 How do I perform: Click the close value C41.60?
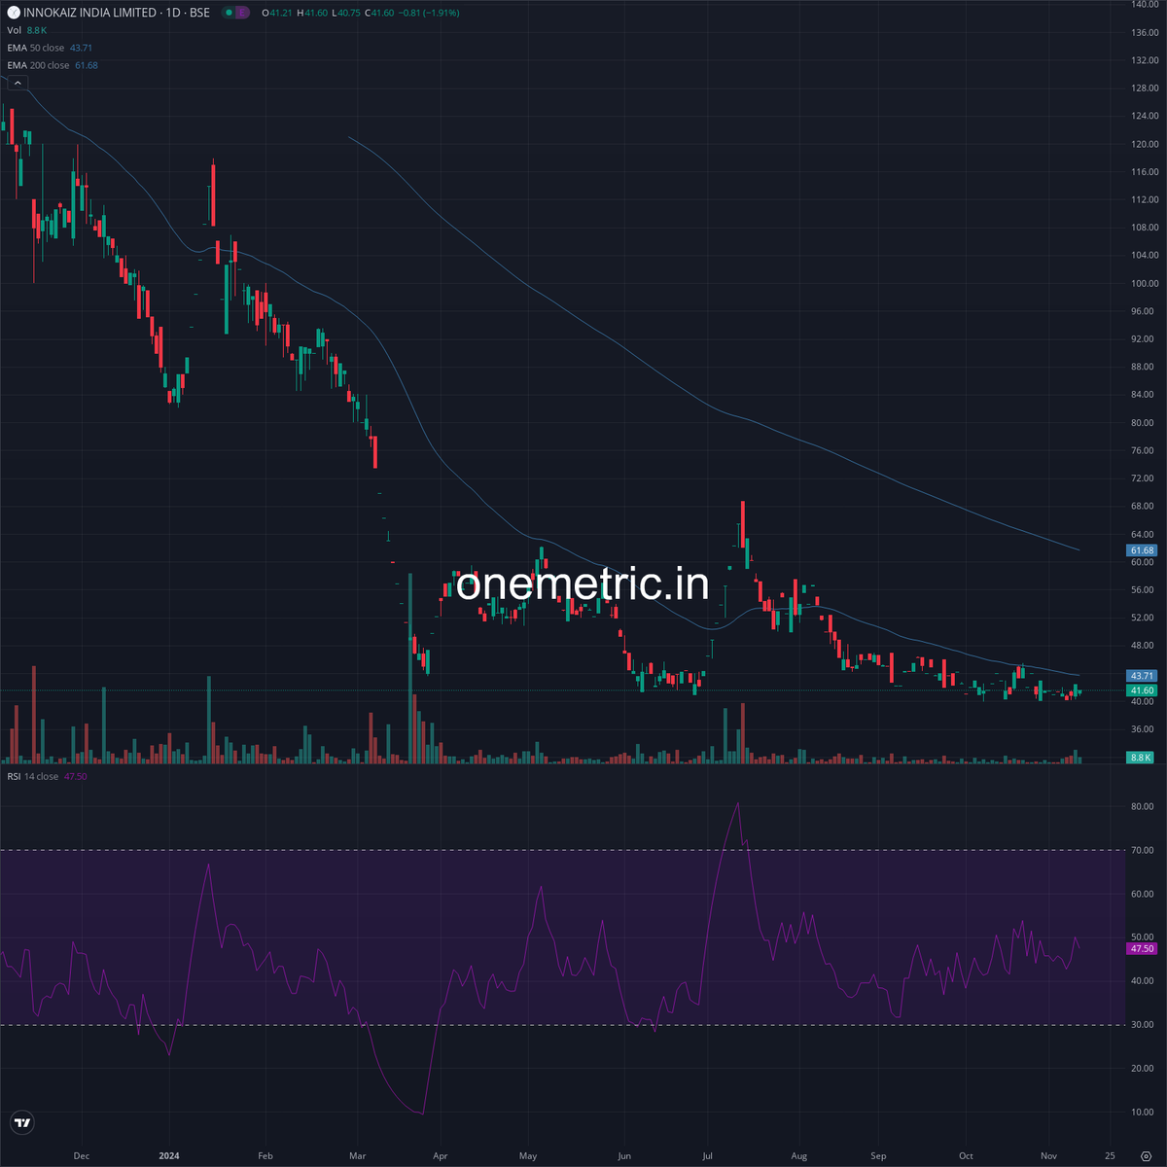[380, 13]
